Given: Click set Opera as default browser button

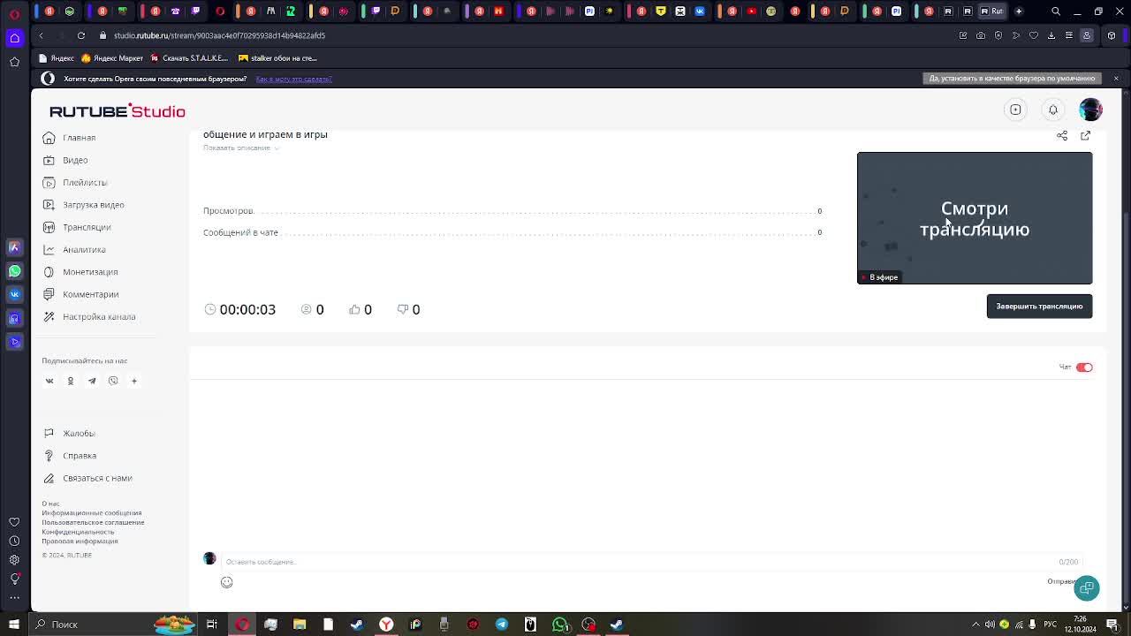Looking at the screenshot, I should [x=1012, y=79].
